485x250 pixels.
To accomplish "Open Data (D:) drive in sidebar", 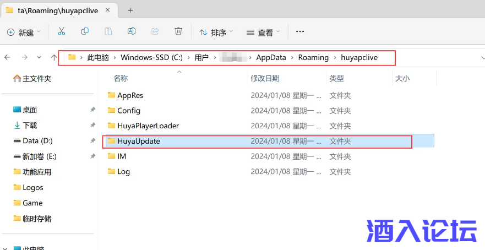I will point(37,141).
